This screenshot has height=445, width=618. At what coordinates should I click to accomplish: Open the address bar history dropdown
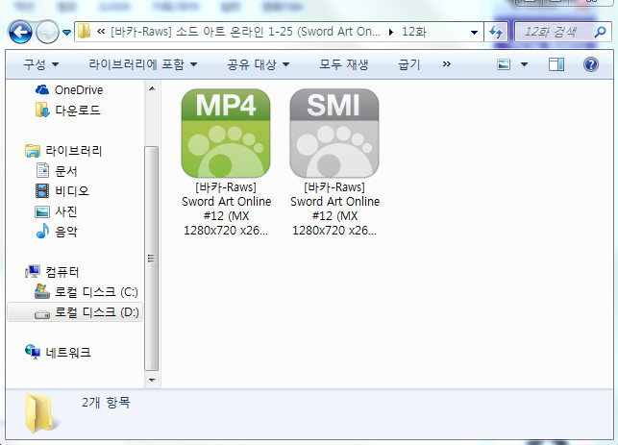click(474, 33)
